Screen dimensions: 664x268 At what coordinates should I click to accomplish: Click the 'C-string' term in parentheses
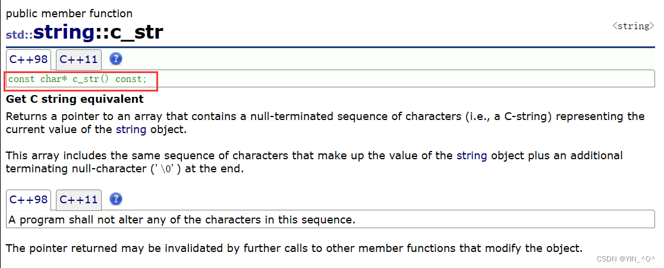525,116
